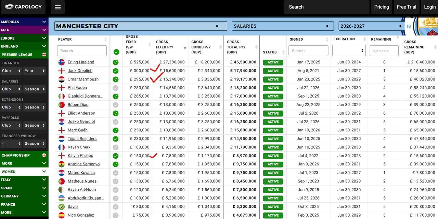Screen dimensions: 438x219
Task: Toggle verified checkmark for Jack Grealish
Action: pos(116,71)
